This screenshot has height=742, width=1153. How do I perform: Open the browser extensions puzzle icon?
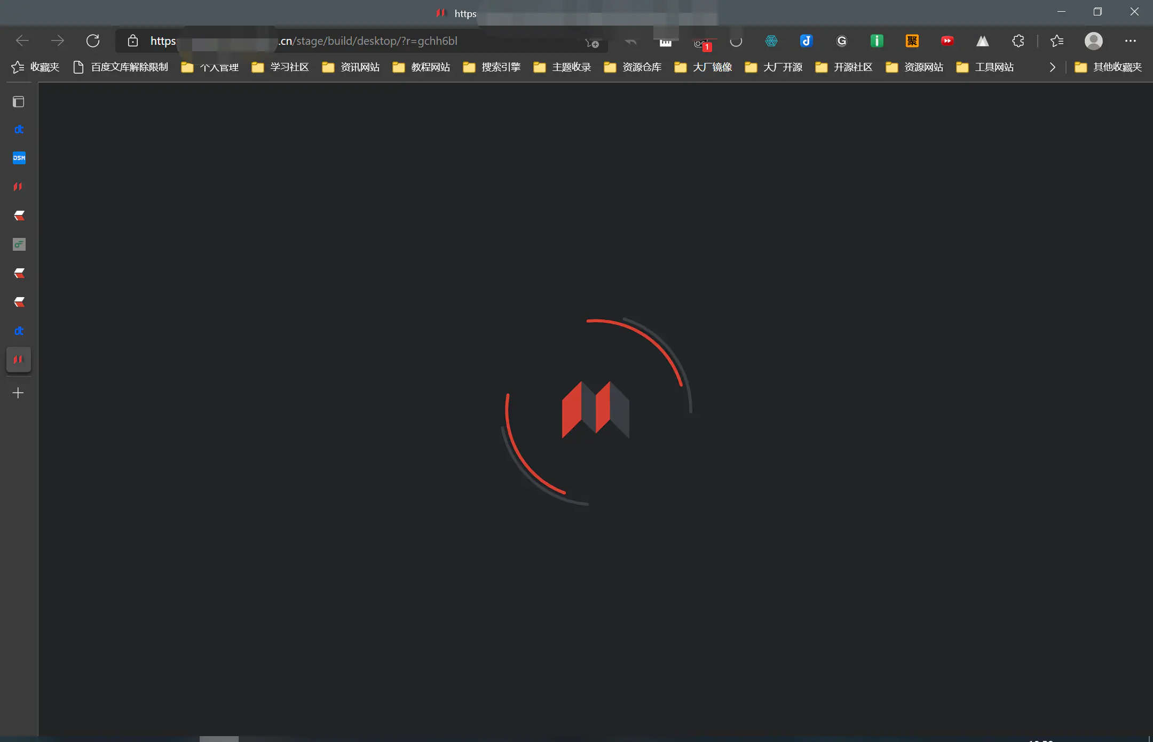pyautogui.click(x=1018, y=41)
